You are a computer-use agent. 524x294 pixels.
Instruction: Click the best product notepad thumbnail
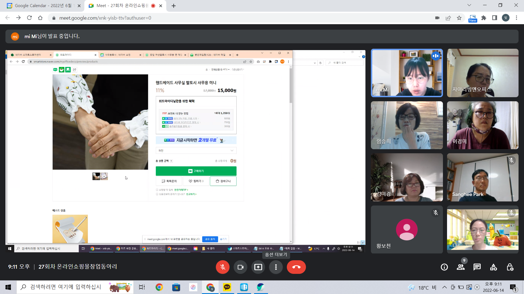click(70, 229)
